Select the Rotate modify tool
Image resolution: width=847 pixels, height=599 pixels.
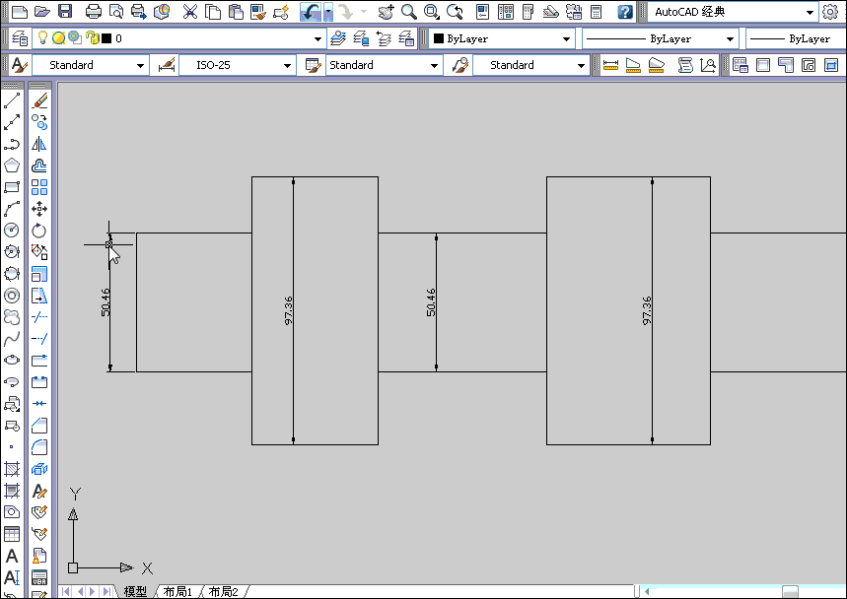[39, 231]
